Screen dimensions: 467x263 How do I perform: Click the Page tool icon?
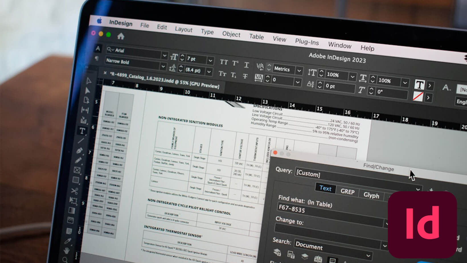(86, 100)
